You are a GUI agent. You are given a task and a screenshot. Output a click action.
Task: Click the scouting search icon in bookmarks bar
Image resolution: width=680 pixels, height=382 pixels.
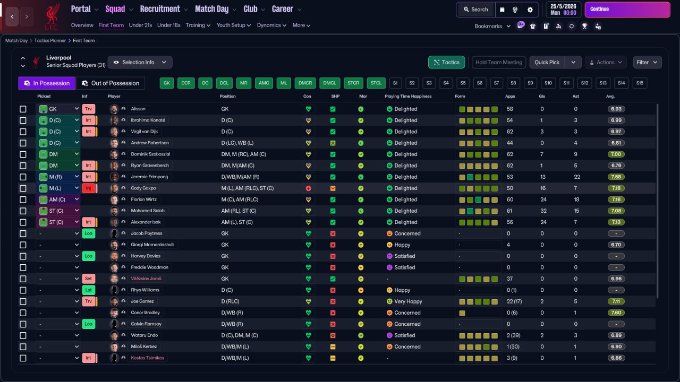(558, 26)
